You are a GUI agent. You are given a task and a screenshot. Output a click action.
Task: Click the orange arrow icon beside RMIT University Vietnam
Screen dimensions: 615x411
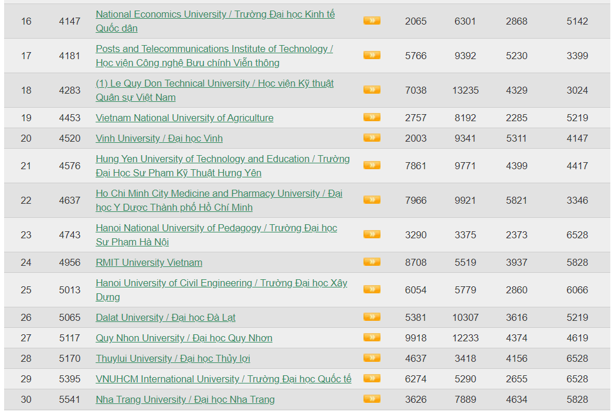click(x=372, y=262)
